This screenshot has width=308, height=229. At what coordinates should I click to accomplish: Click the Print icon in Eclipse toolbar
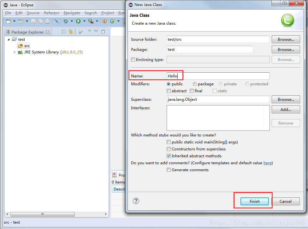(x=48, y=21)
